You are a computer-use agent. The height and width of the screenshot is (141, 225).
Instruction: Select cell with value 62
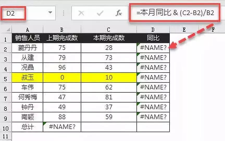pos(109,87)
